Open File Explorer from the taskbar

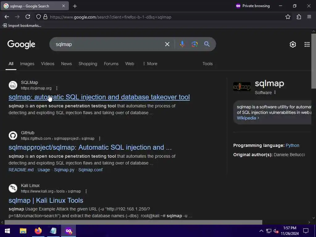(x=23, y=231)
